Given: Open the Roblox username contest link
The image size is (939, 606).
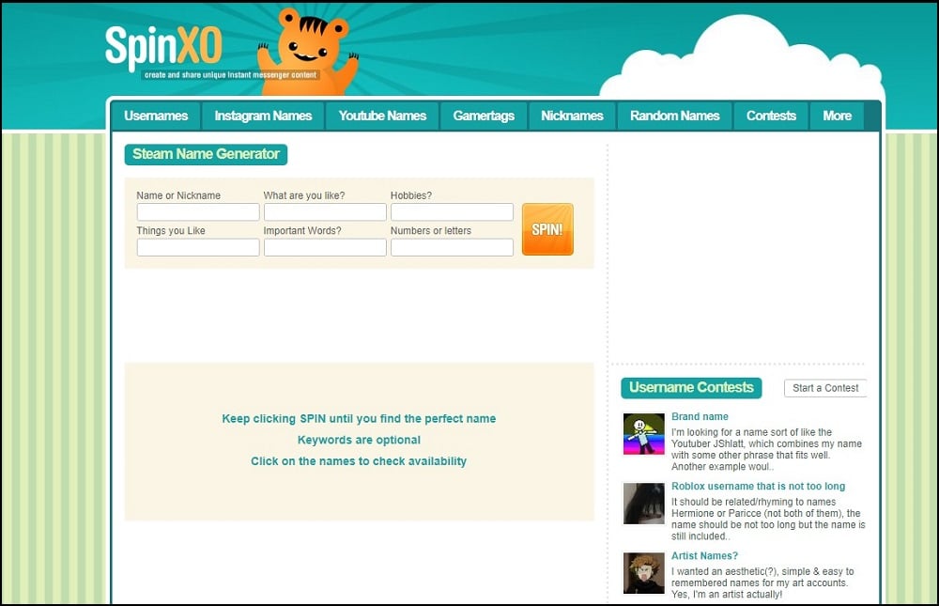Looking at the screenshot, I should 758,486.
